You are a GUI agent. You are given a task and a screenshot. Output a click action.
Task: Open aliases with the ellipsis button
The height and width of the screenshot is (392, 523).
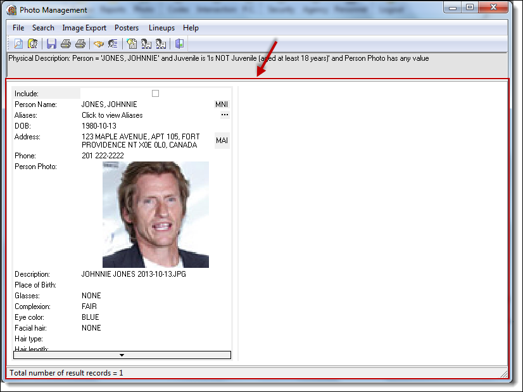coord(224,115)
